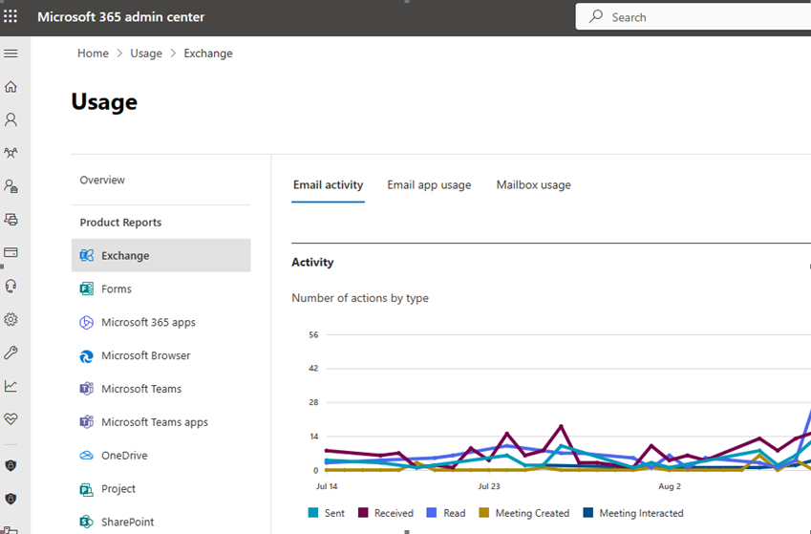Switch to the Mailbox usage tab
The image size is (811, 534).
pos(533,185)
